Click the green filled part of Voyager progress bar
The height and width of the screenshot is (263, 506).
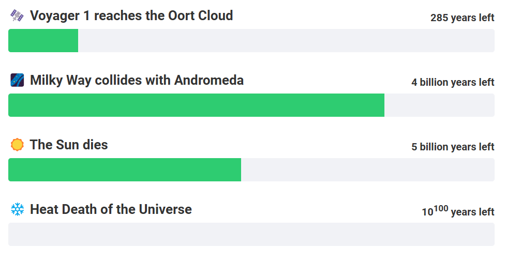[x=43, y=41]
